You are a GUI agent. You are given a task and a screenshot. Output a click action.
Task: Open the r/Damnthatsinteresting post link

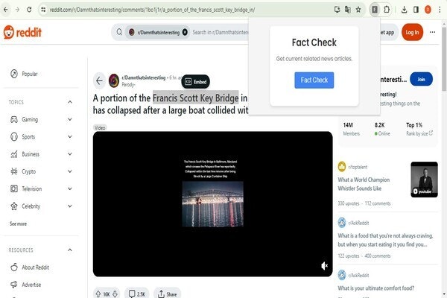pos(143,77)
